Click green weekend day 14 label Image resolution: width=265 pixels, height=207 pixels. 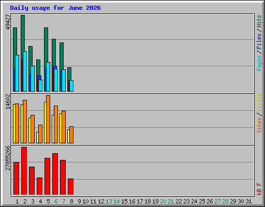click(116, 201)
